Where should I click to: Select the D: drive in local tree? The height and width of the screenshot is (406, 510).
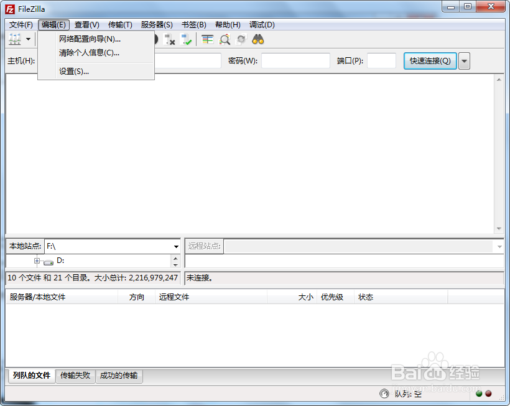60,261
